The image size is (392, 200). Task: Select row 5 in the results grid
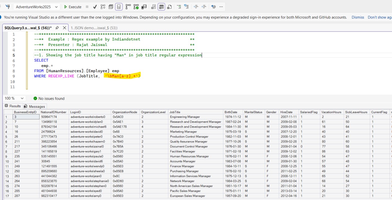click(x=7, y=136)
